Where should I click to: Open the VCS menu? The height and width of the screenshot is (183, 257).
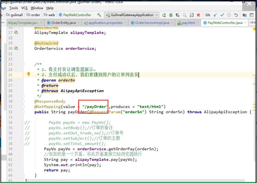pos(25,8)
